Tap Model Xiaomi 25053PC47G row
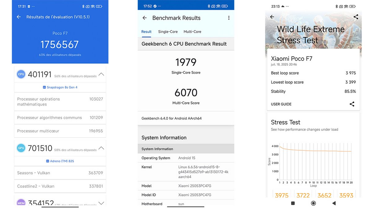 pyautogui.click(x=186, y=186)
